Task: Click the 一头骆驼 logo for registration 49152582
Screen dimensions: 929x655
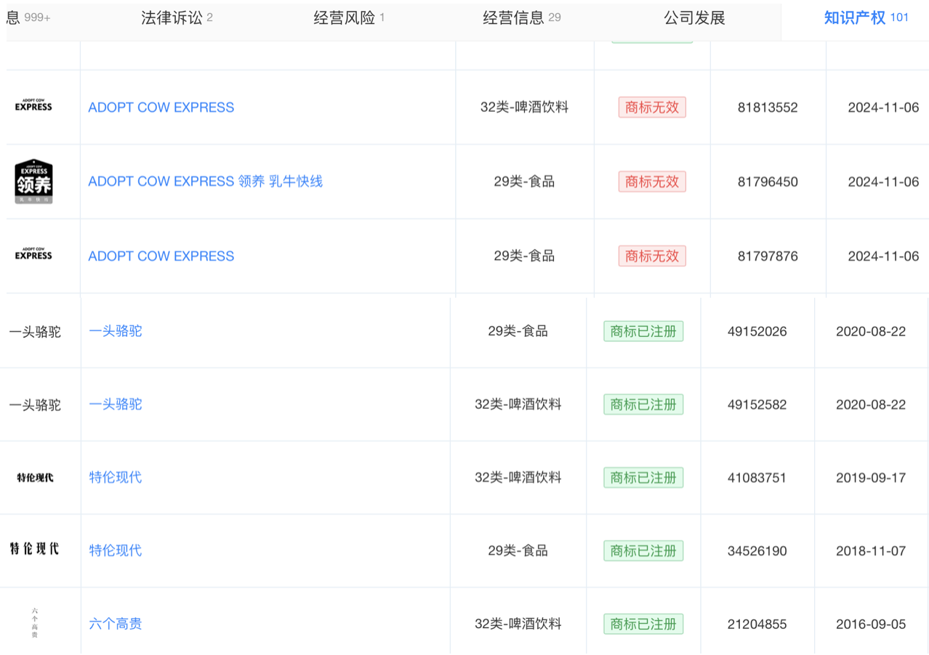Action: click(35, 404)
